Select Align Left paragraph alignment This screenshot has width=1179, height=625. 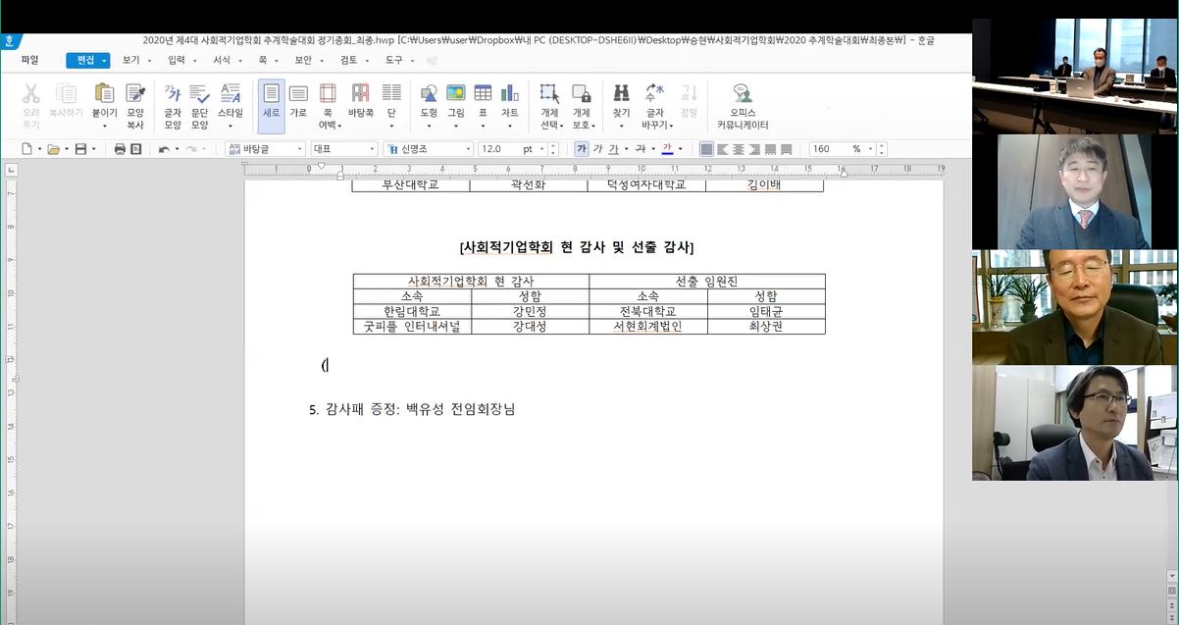click(723, 149)
